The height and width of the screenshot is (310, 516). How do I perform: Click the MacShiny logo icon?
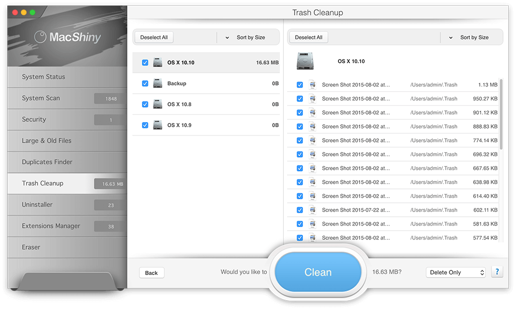pos(40,37)
